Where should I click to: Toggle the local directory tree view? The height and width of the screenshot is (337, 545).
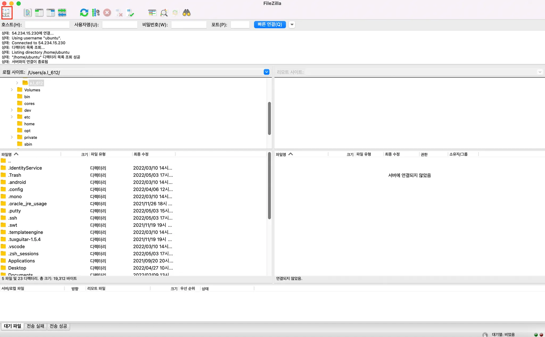click(x=39, y=13)
